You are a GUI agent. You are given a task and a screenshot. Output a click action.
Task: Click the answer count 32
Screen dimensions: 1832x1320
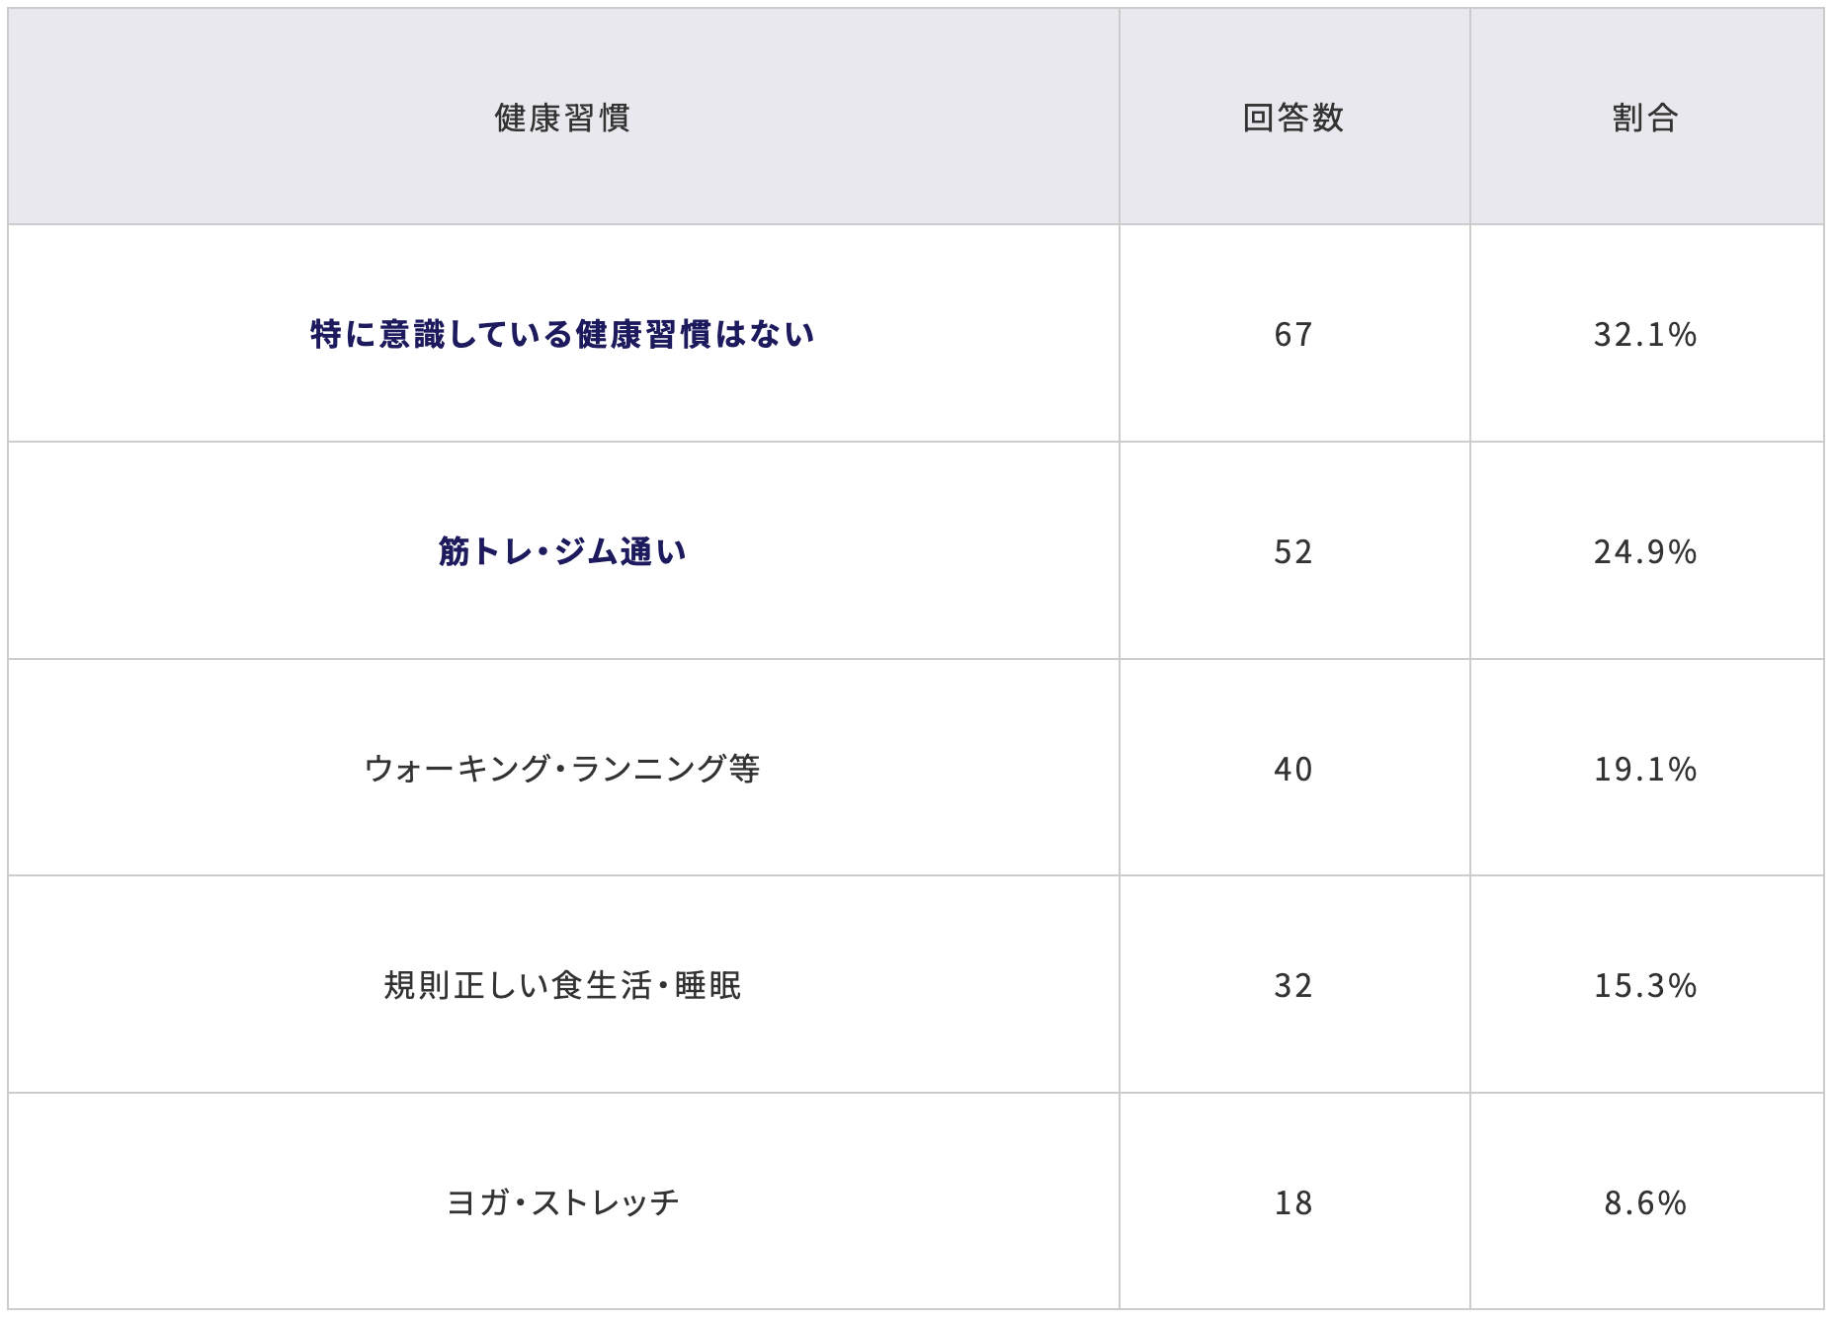[x=1292, y=985]
